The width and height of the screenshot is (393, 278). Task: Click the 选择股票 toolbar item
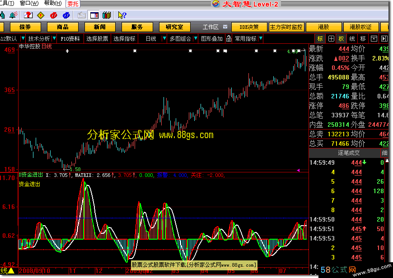97,38
